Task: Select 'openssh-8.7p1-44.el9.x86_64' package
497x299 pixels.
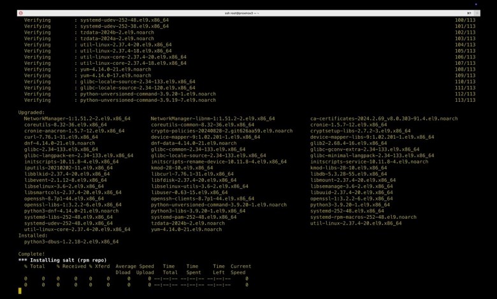Action: tap(64, 198)
